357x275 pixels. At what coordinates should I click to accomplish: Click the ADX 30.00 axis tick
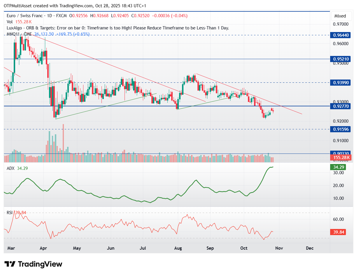[x=339, y=173]
